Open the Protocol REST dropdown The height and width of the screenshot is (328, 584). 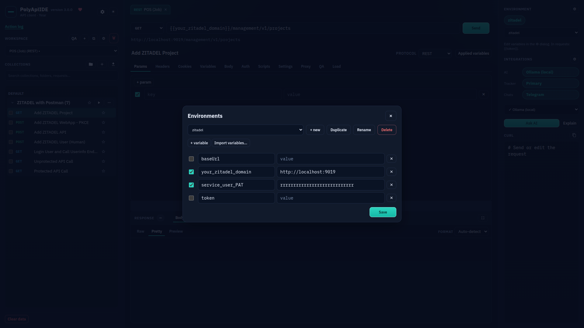click(435, 53)
